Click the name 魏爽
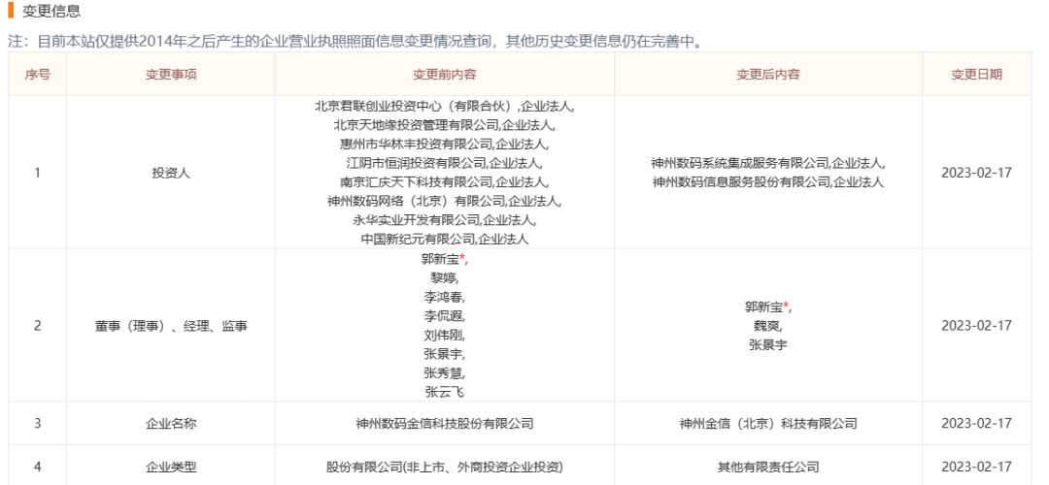This screenshot has height=485, width=1049. [x=766, y=326]
